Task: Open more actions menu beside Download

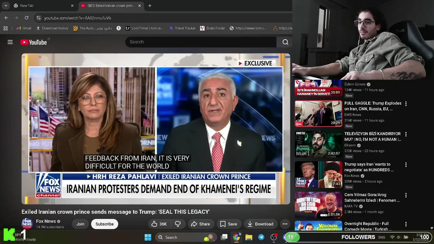Action: tap(285, 224)
